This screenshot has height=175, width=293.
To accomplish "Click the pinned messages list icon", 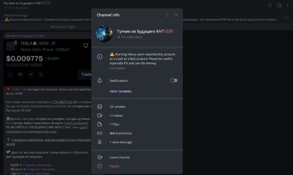I will click(x=287, y=18).
